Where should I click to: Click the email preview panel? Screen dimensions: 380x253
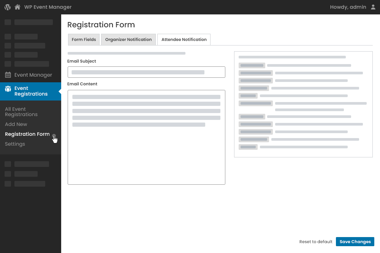coord(303,104)
